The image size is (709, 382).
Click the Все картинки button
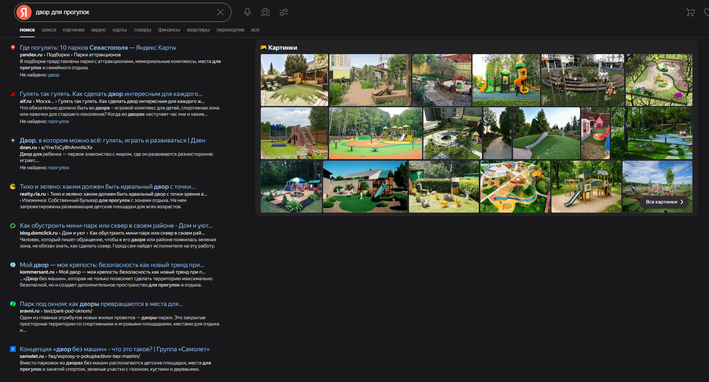664,202
